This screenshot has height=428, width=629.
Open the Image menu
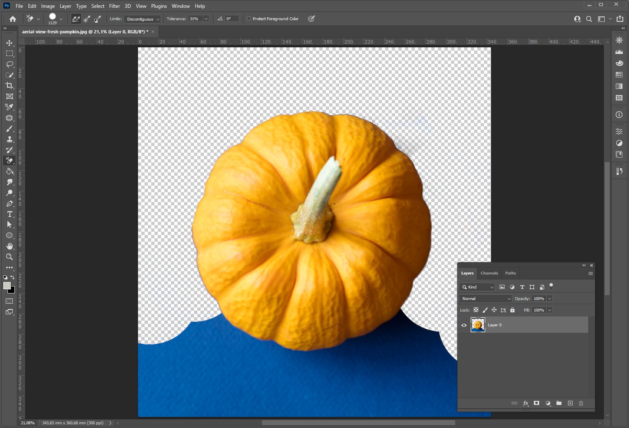pos(48,6)
